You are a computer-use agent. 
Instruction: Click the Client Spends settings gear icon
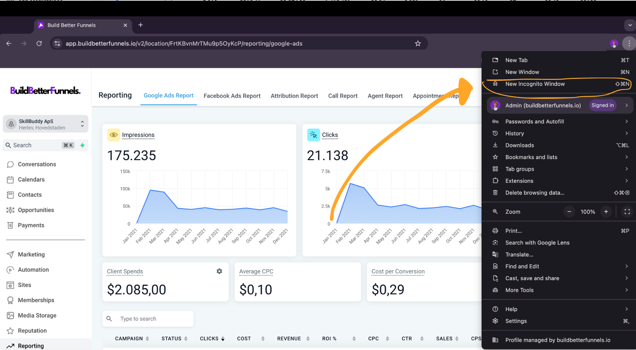pyautogui.click(x=219, y=271)
